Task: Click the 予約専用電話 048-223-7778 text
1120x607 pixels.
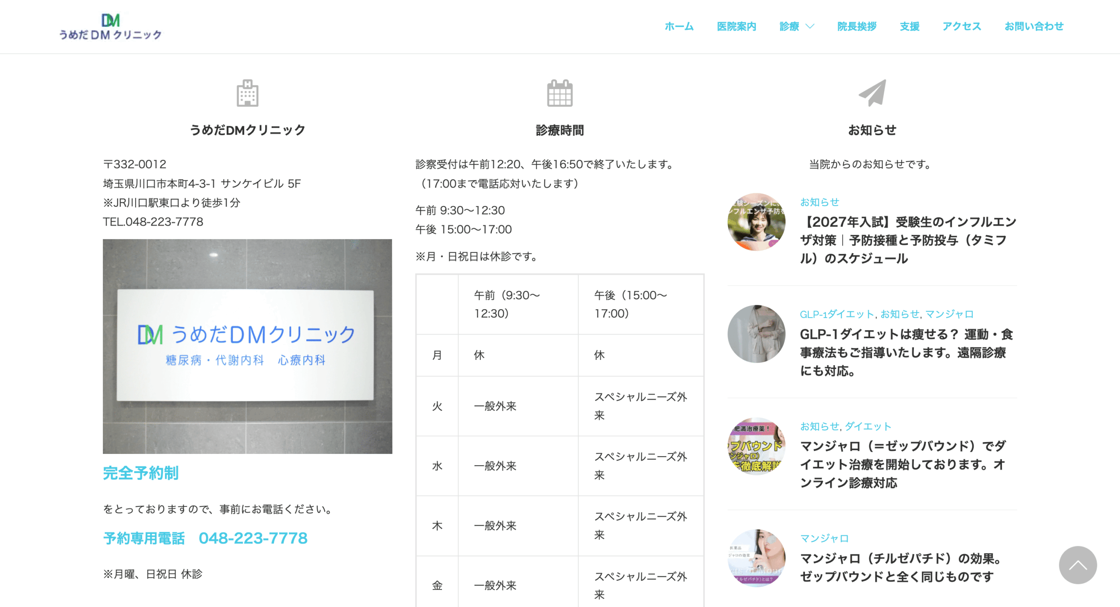Action: (205, 538)
